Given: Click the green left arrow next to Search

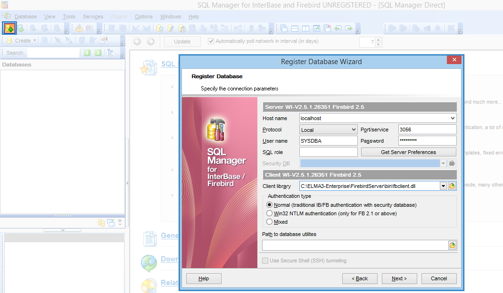Looking at the screenshot, I should 87,53.
